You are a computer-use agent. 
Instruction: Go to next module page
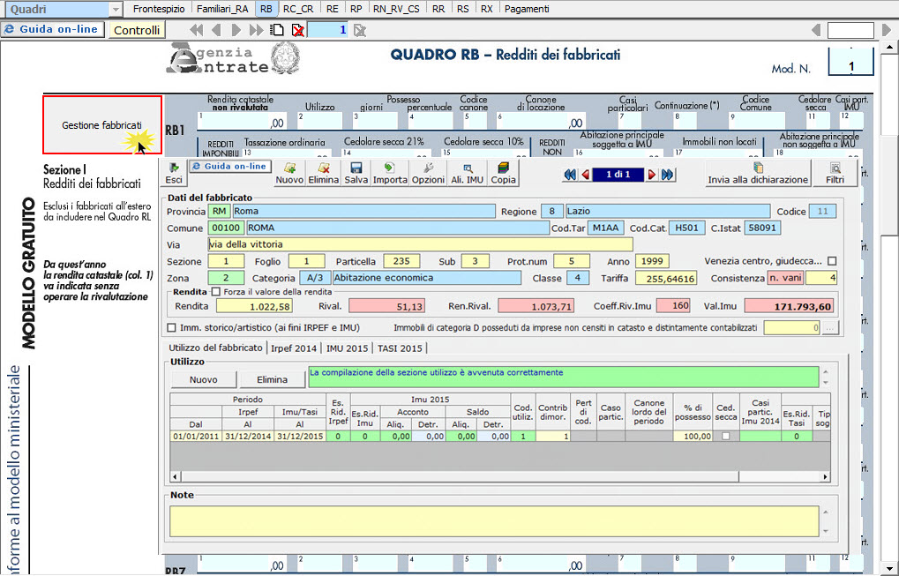tap(236, 30)
